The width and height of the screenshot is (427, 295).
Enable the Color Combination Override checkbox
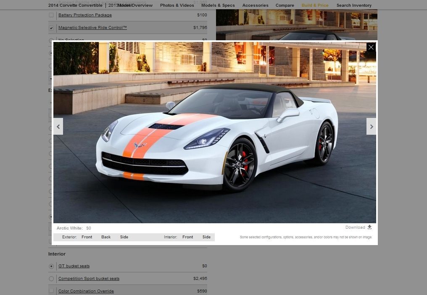click(51, 291)
